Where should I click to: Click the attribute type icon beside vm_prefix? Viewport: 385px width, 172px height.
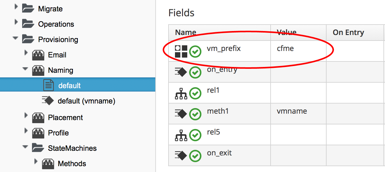point(181,51)
